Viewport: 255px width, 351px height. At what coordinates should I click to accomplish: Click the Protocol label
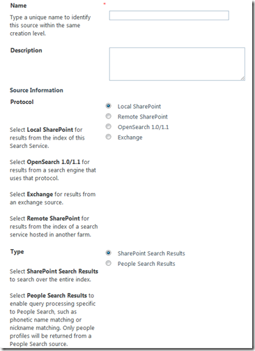22,102
